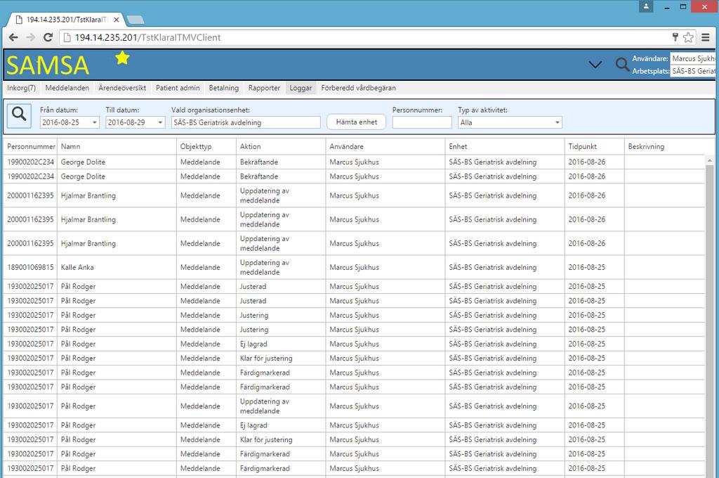Reload the page with refresh icon
Screen dimensions: 719x478
(48, 38)
